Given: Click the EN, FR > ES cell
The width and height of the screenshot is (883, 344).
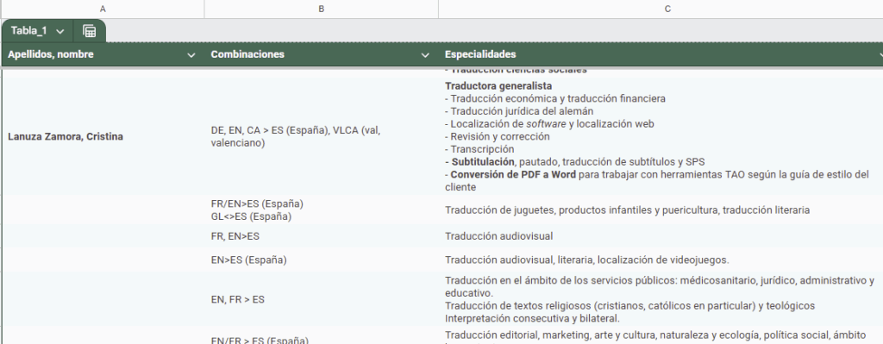Looking at the screenshot, I should coord(322,299).
